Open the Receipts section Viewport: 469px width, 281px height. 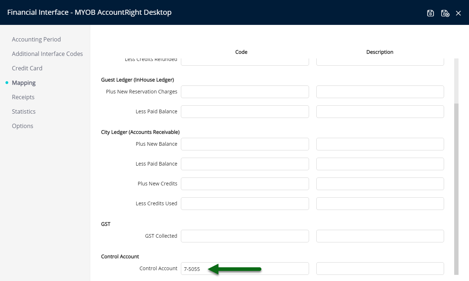[23, 97]
